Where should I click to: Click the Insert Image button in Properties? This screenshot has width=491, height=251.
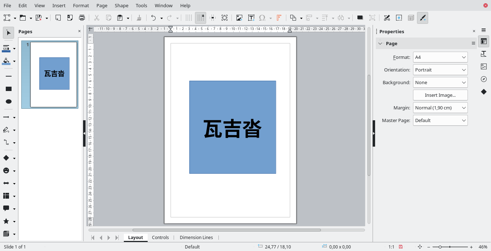[440, 95]
